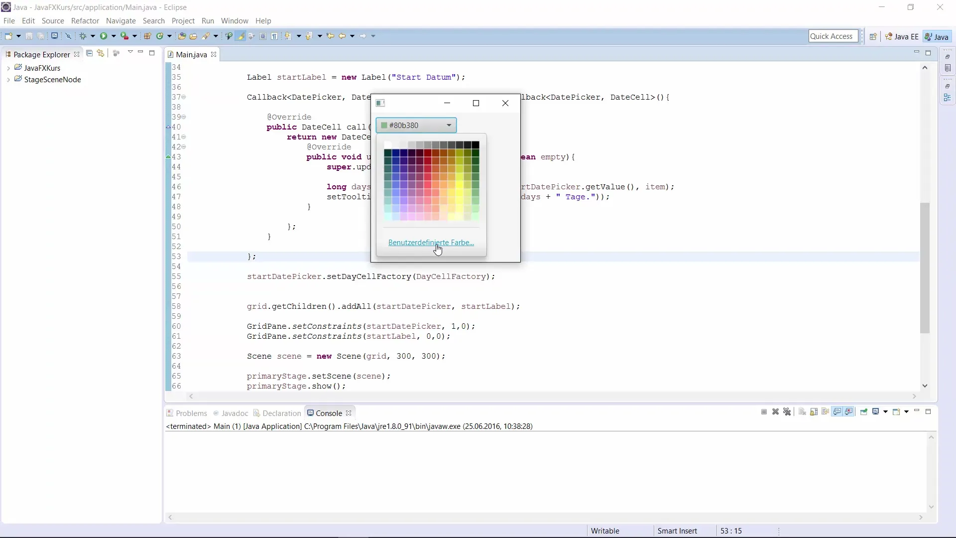Click the editor vertical scrollbar thumb
956x538 pixels.
click(925, 268)
